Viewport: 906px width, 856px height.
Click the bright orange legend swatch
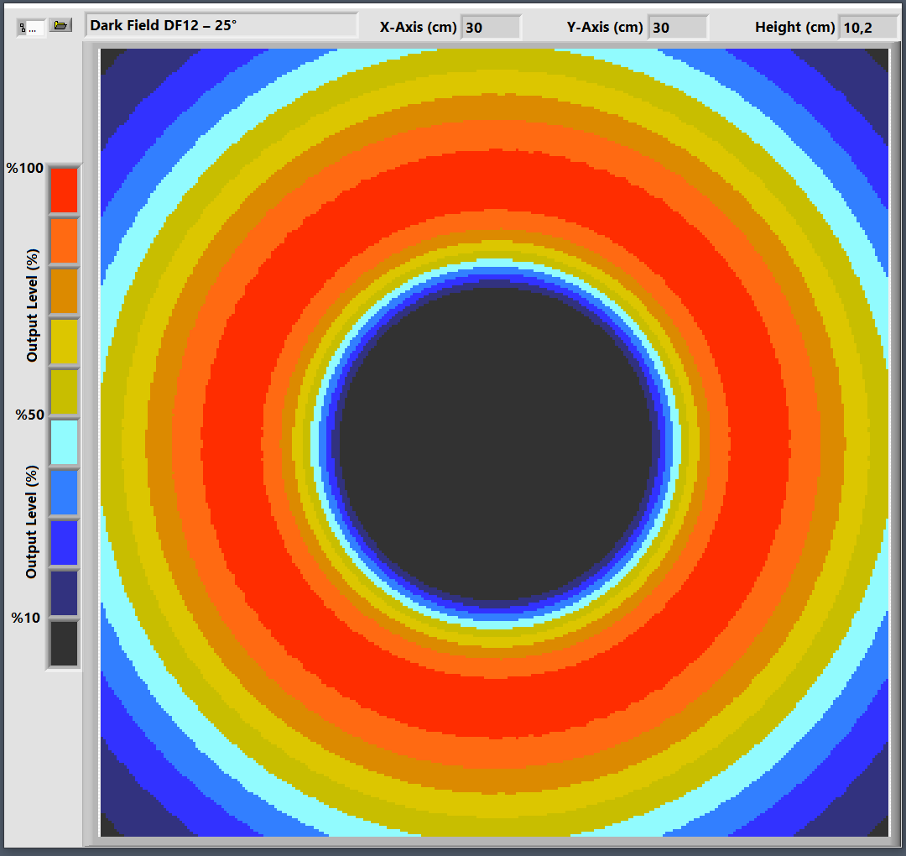(64, 241)
